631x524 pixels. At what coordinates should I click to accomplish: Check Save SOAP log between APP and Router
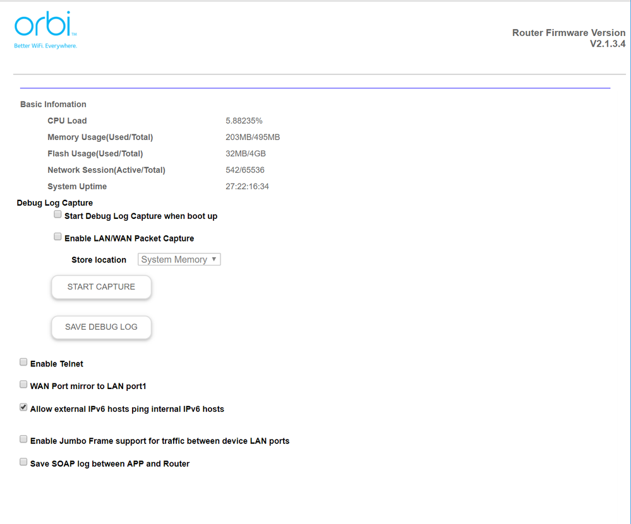[x=23, y=462]
